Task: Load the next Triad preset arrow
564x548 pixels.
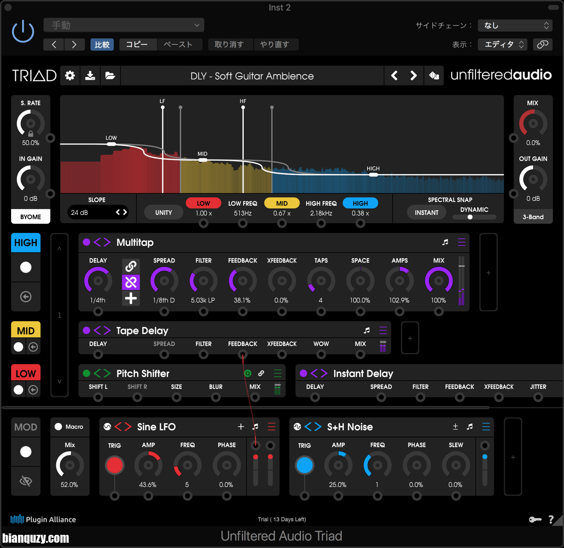Action: coord(413,76)
